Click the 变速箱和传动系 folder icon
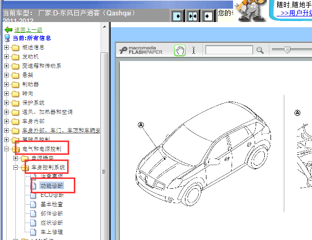The image size is (312, 240). pos(15,66)
